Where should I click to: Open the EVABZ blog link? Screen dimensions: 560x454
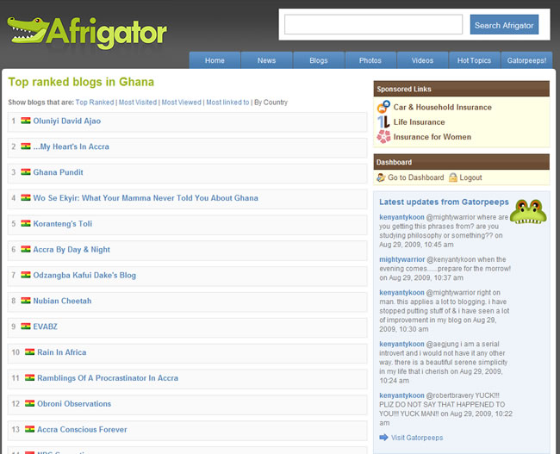pyautogui.click(x=45, y=327)
